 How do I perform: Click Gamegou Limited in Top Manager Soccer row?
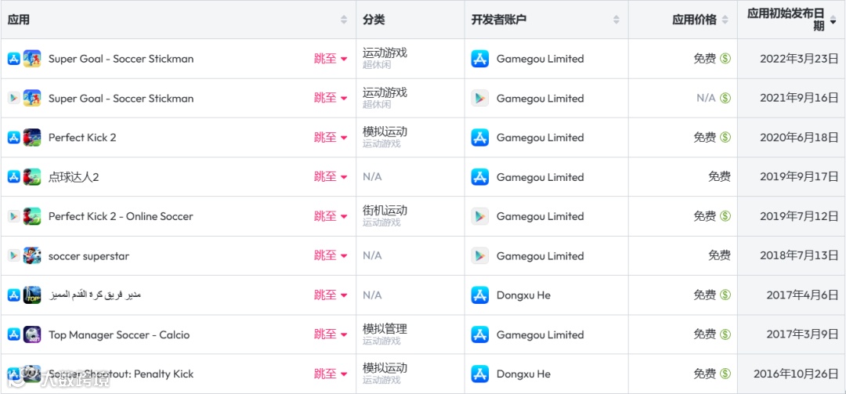pos(540,334)
